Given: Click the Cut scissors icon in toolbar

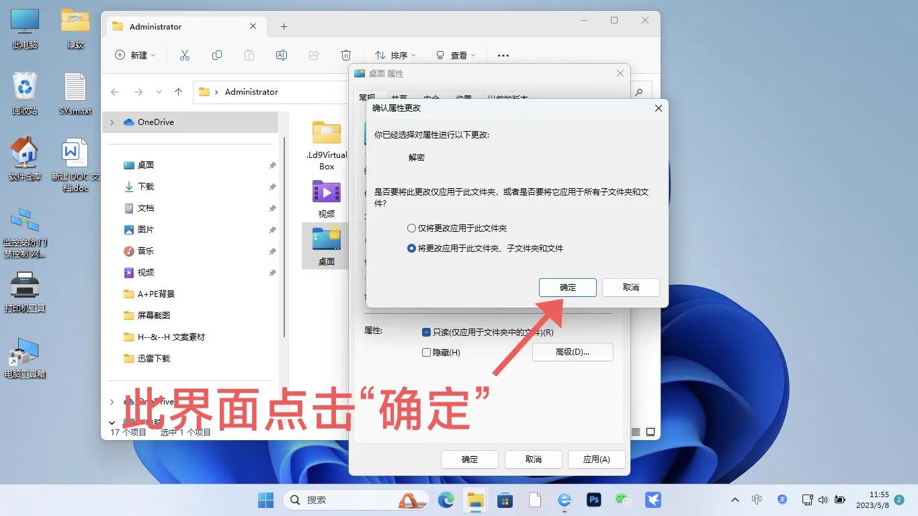Looking at the screenshot, I should pyautogui.click(x=185, y=55).
